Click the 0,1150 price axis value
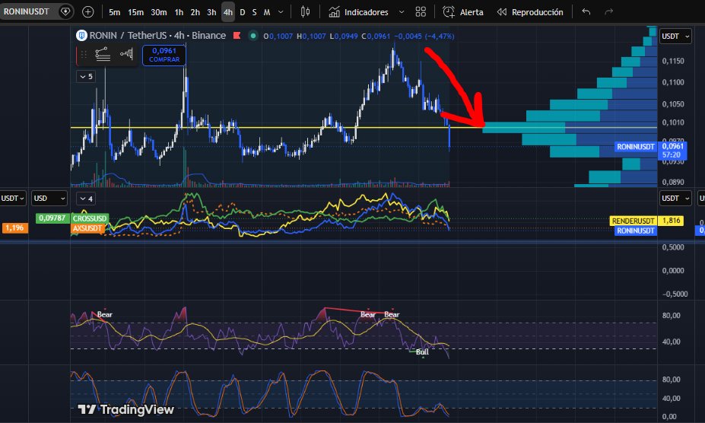Viewport: 705px width, 423px height. tap(673, 61)
